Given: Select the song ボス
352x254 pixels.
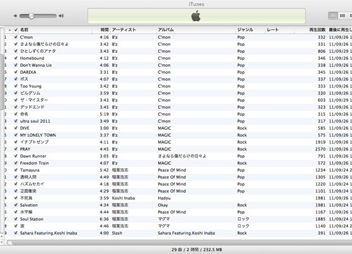Looking at the screenshot, I should [24, 79].
